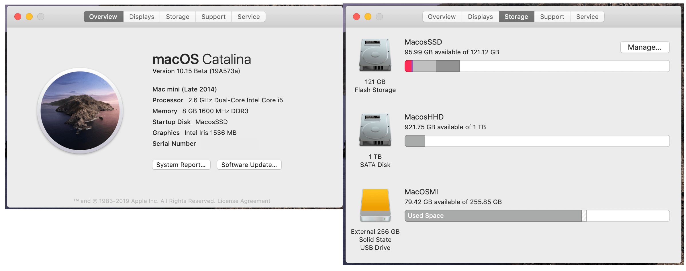Click the Startup Disk MacosSSD value

(x=211, y=122)
